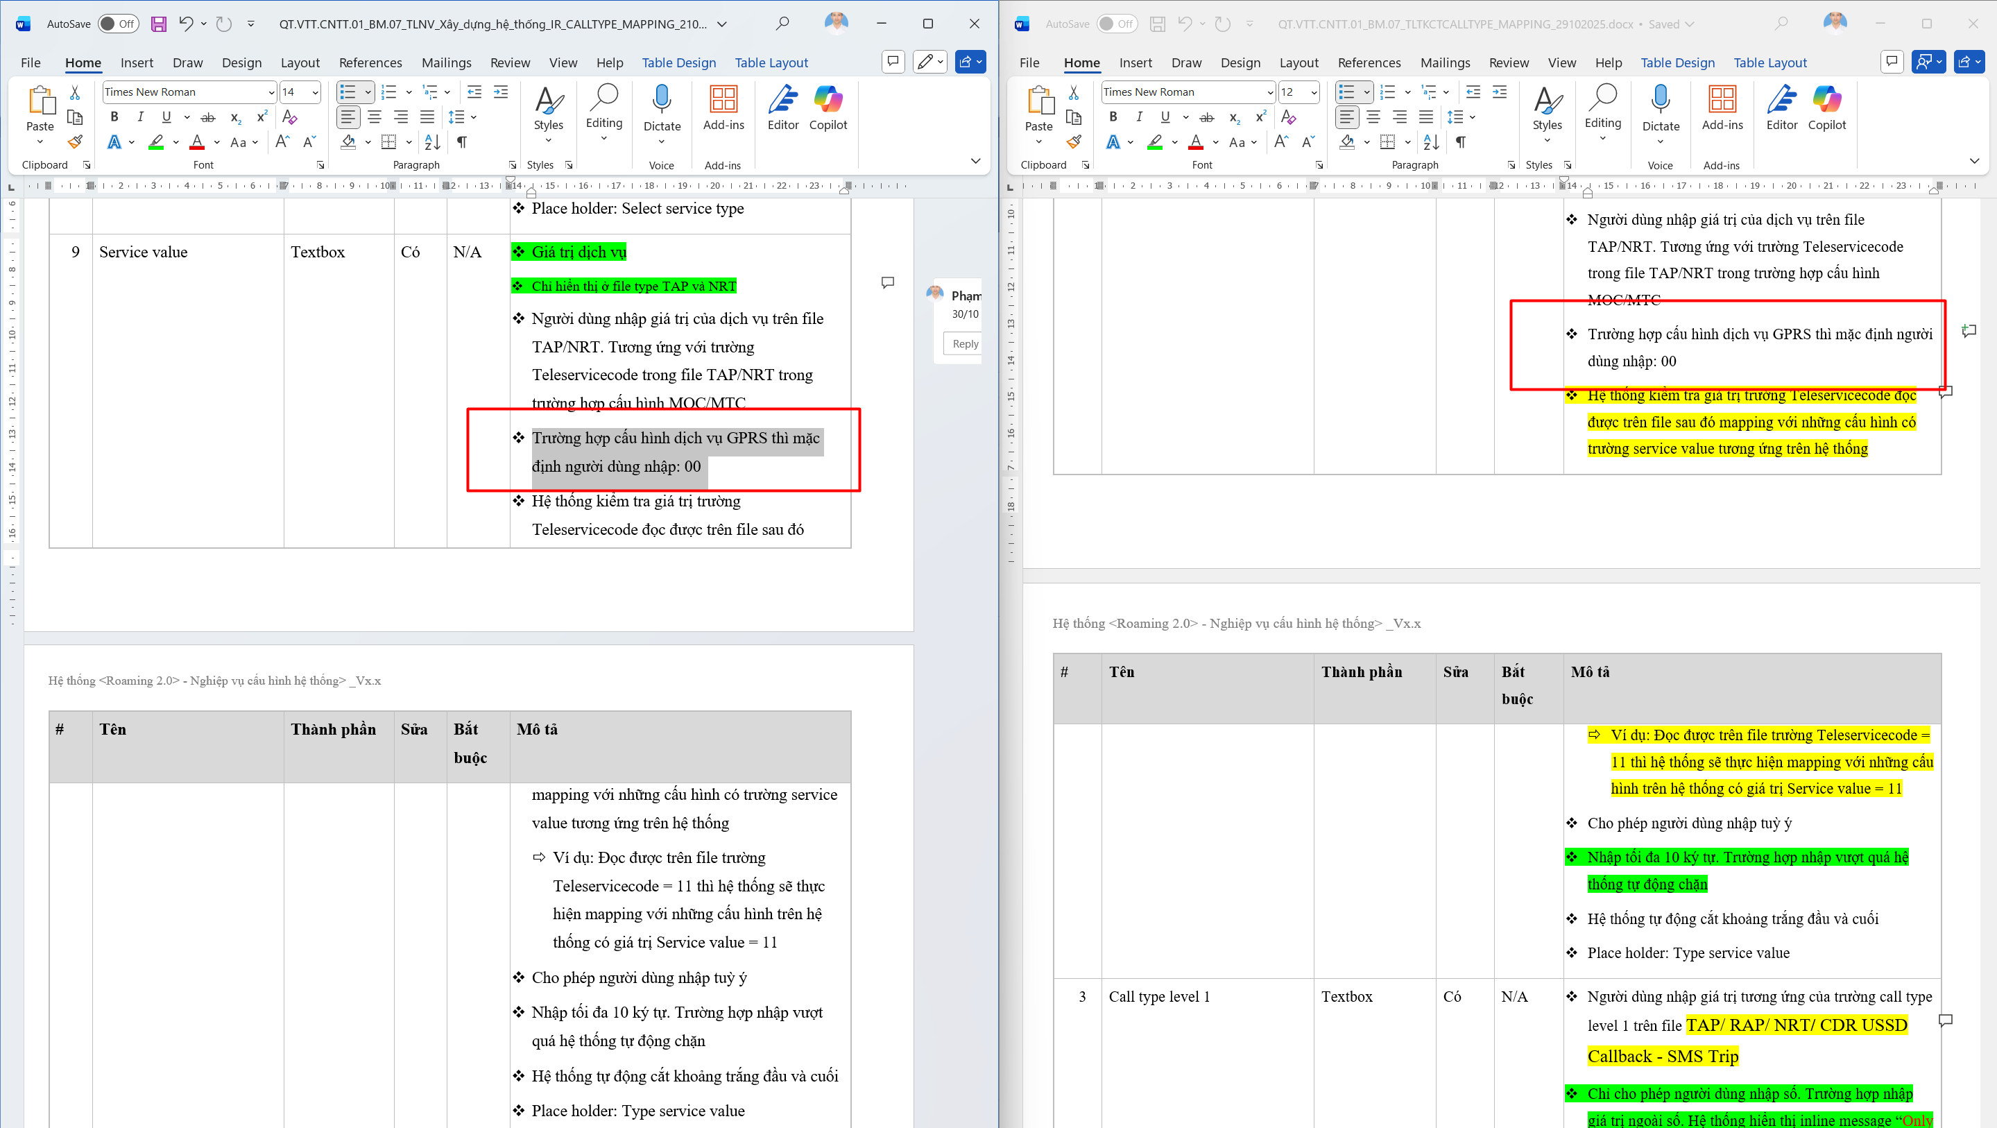Collapse ribbon chevron in left window
This screenshot has height=1128, width=1997.
point(975,161)
